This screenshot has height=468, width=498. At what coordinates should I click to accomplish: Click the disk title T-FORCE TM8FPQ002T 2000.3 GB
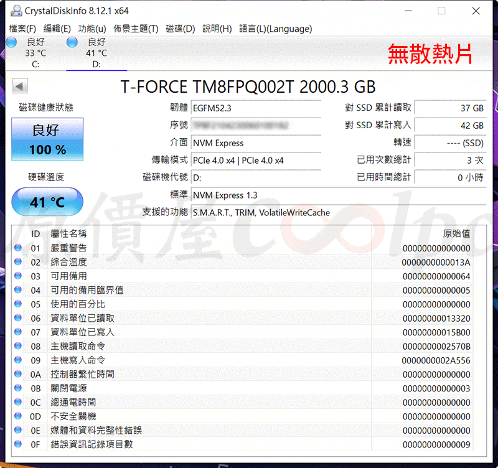tap(248, 87)
